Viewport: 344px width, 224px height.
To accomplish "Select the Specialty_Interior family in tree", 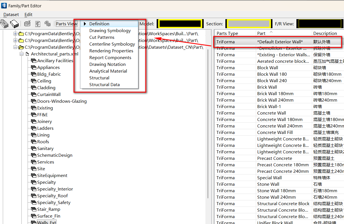I will [x=55, y=189].
